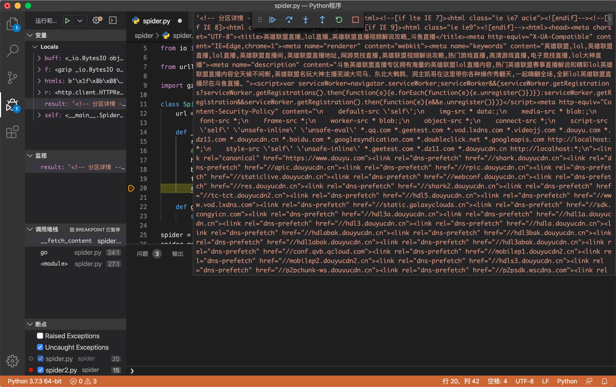Open the Extensions view

tap(12, 132)
